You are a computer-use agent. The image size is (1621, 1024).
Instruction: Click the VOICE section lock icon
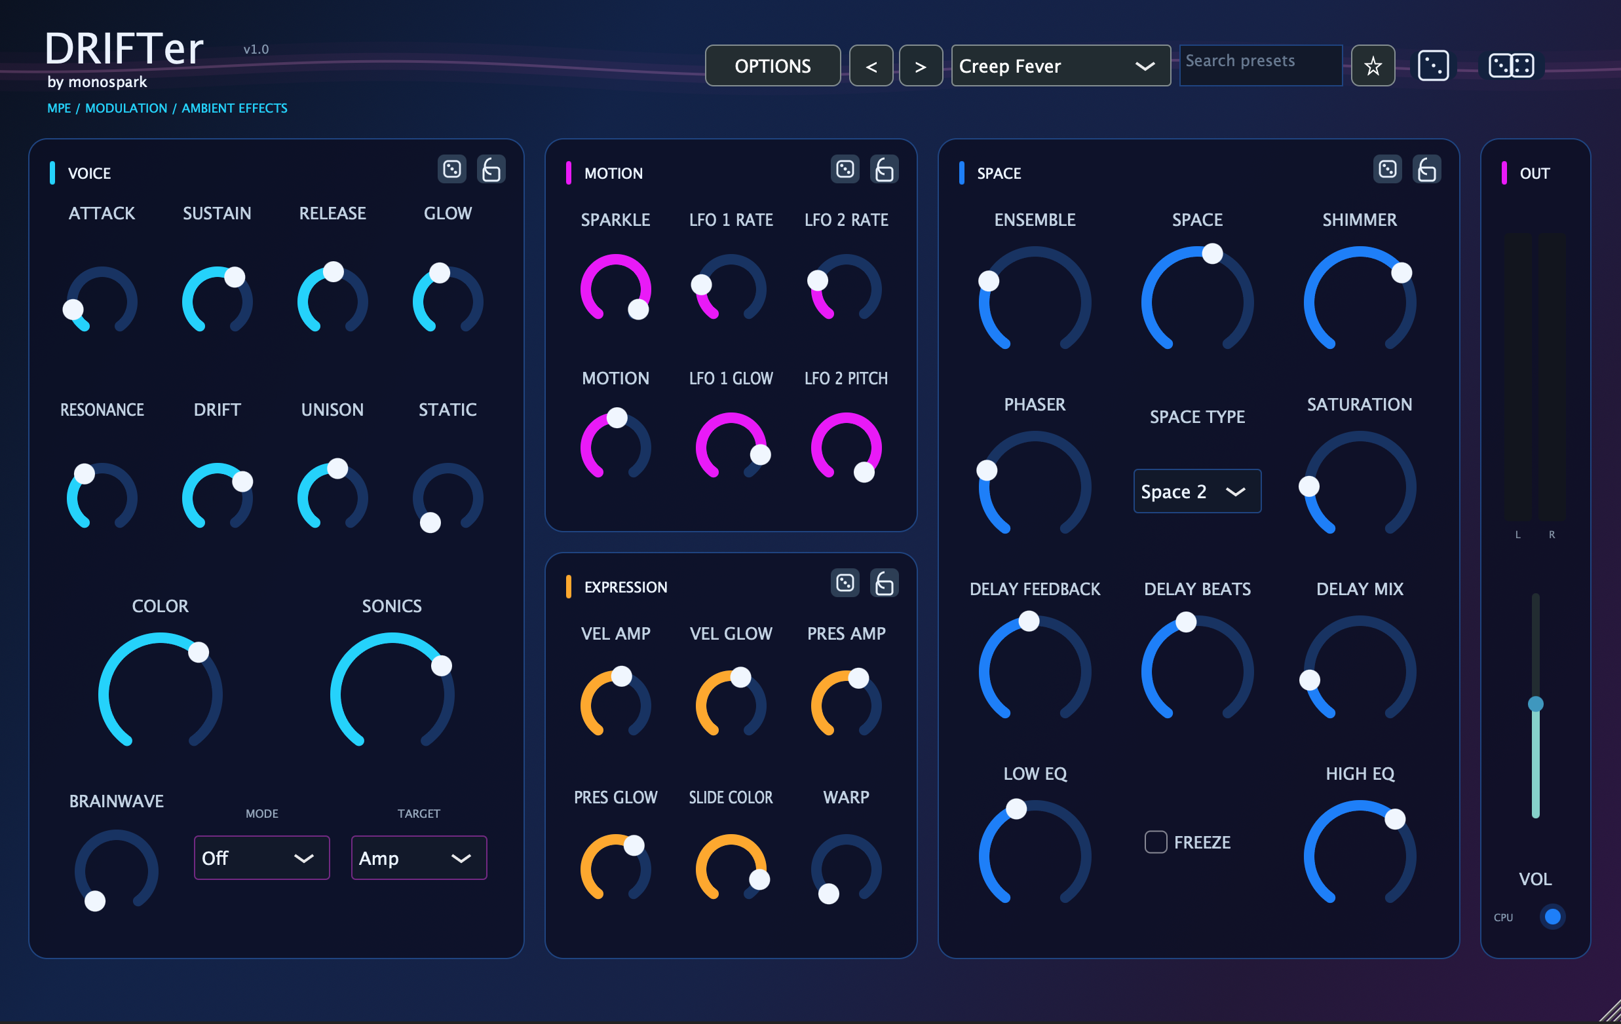[x=491, y=169]
